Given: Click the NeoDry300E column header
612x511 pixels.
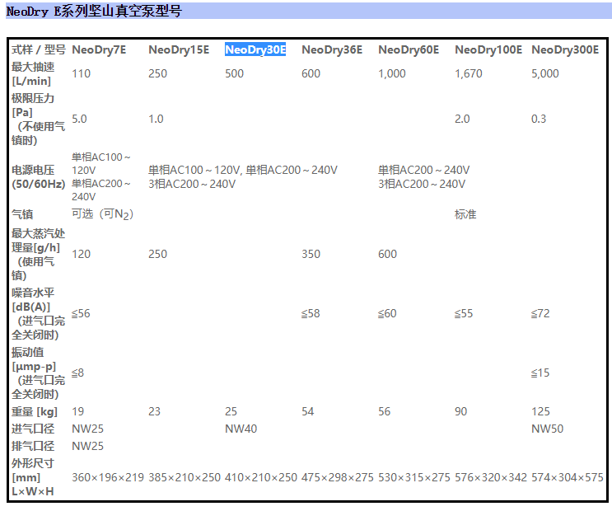Looking at the screenshot, I should click(x=565, y=49).
